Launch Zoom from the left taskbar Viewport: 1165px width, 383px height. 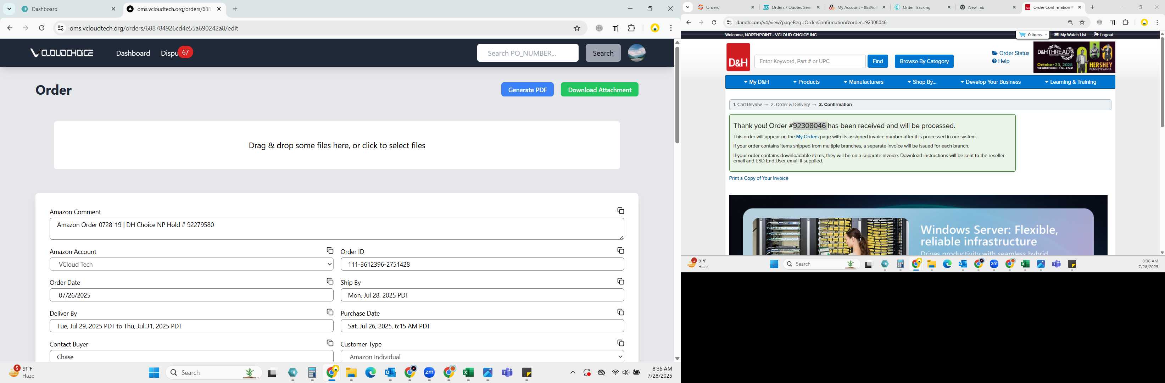click(429, 373)
